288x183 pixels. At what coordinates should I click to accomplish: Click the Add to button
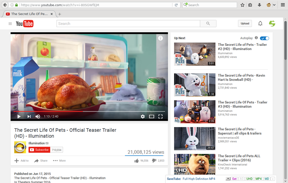pos(22,161)
